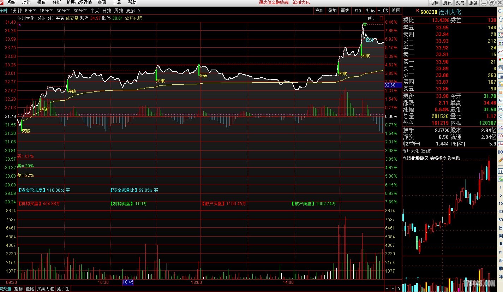Click the Fs icon in right sidebar
503x292 pixels.
coord(501,171)
